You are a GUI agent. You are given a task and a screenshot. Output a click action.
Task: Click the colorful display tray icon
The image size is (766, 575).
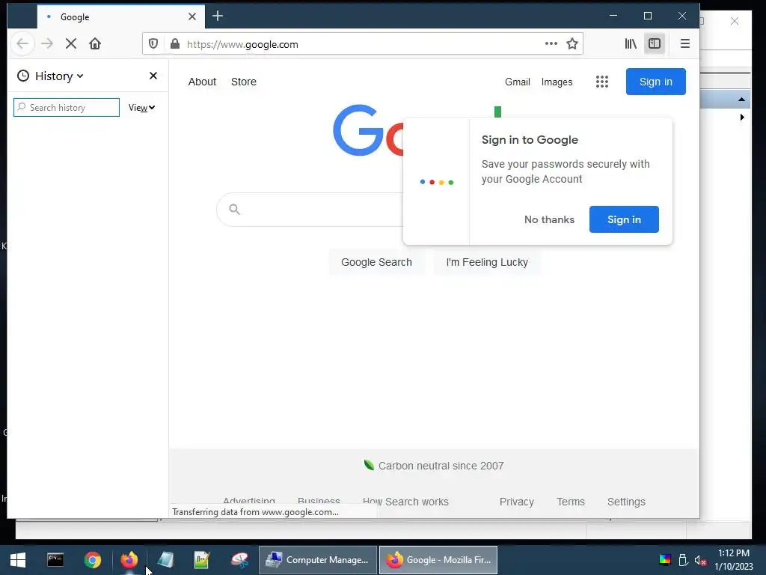665,560
